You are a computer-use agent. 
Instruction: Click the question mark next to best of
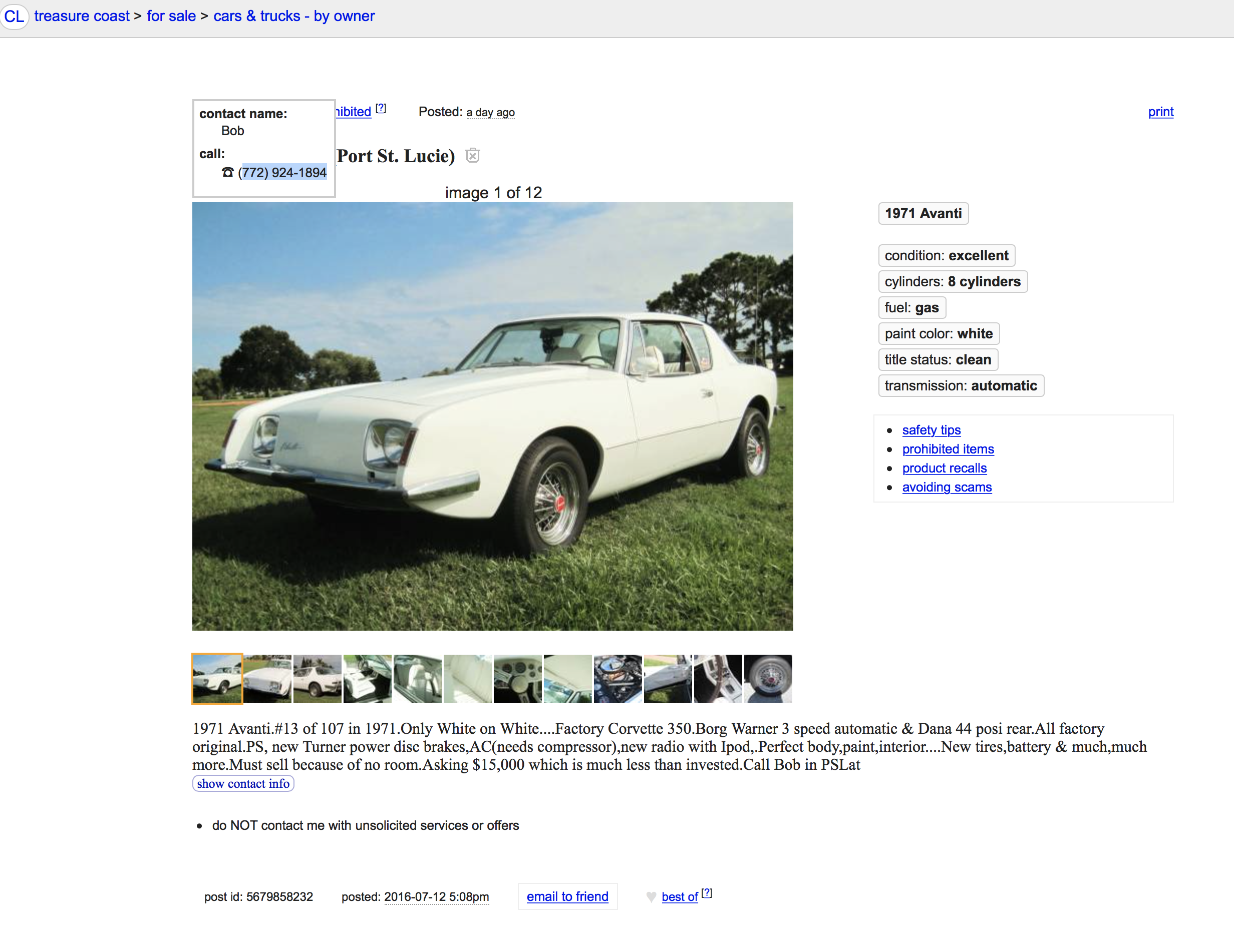click(x=707, y=893)
